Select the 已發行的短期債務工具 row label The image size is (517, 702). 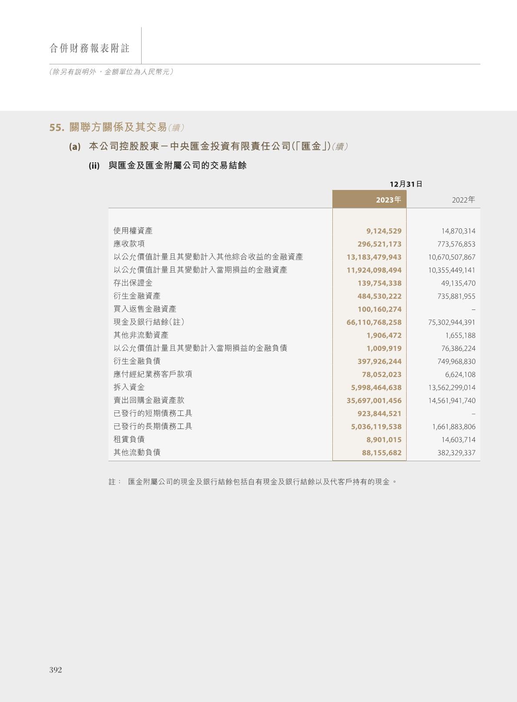[152, 413]
